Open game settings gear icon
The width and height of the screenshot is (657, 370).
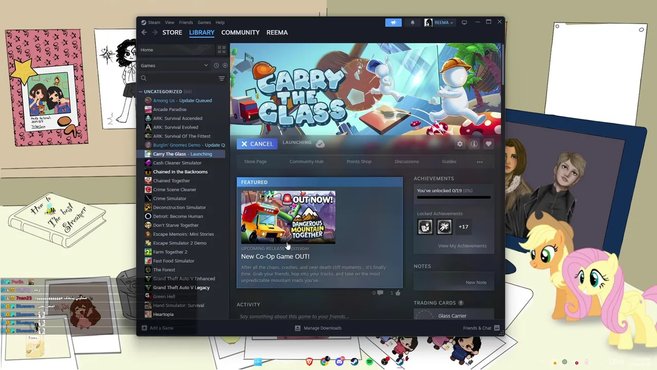coord(460,144)
